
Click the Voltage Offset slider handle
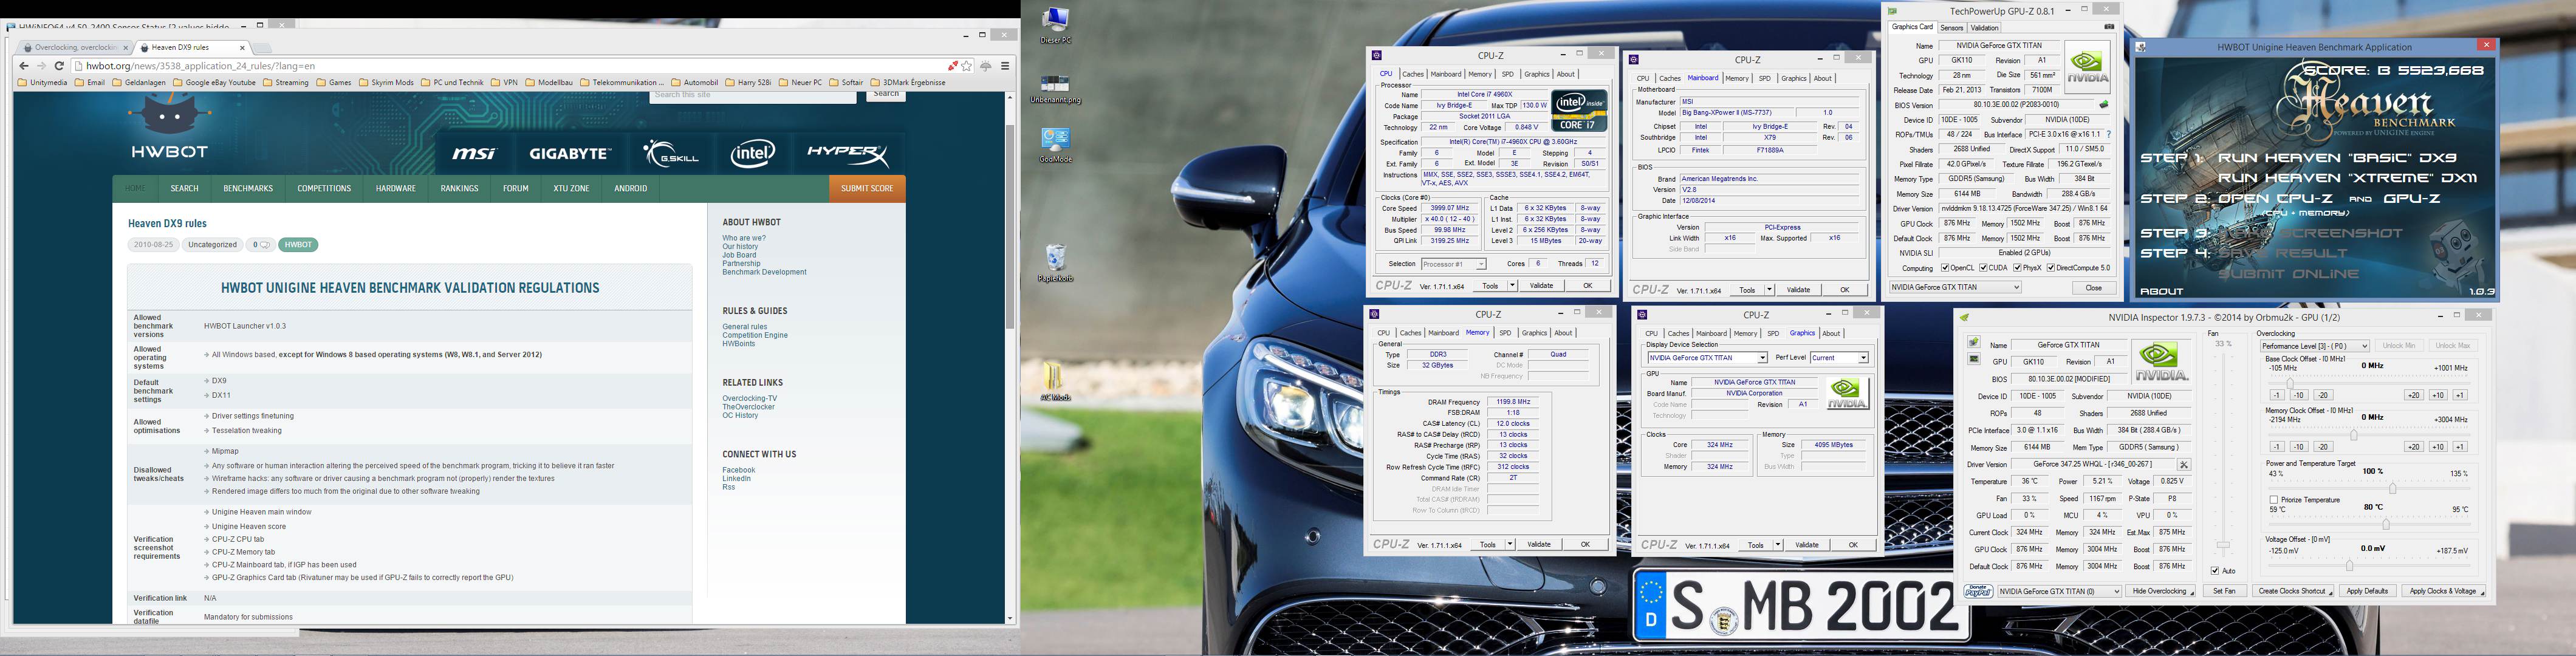(2349, 565)
